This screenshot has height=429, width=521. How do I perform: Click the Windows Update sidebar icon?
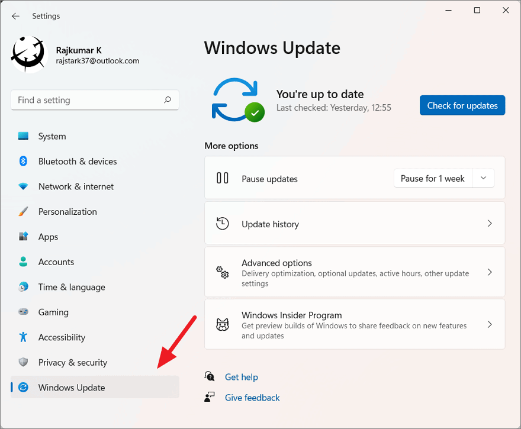coord(23,387)
